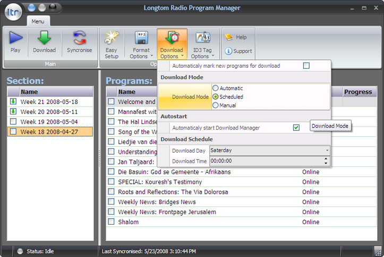Collapse the Download Options dropdown
Image resolution: width=384 pixels, height=257 pixels.
click(x=172, y=44)
